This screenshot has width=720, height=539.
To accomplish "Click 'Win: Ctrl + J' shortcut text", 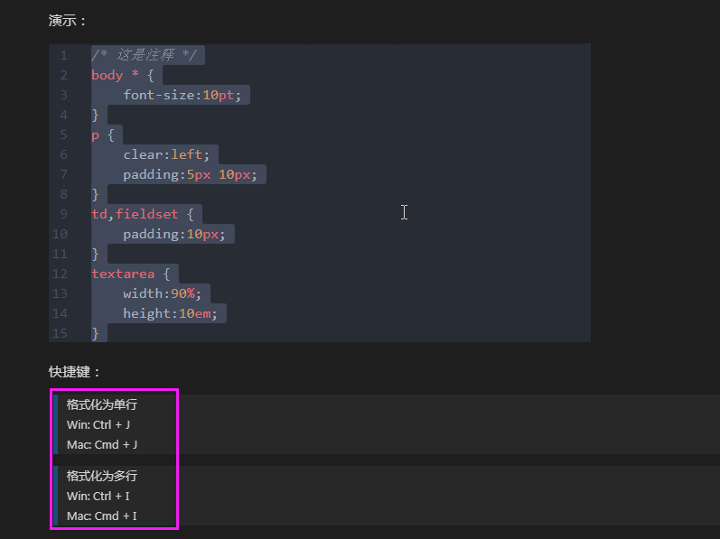I will 98,424.
